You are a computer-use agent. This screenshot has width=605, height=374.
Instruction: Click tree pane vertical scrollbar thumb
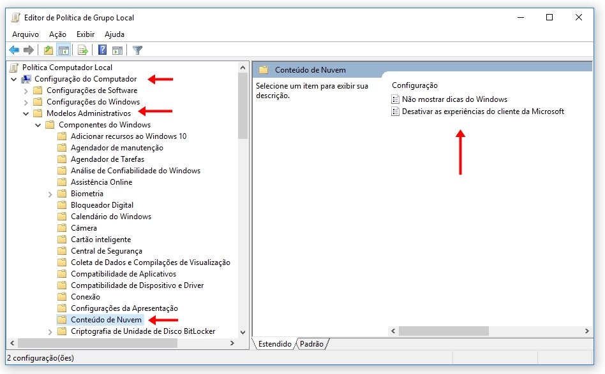[243, 106]
